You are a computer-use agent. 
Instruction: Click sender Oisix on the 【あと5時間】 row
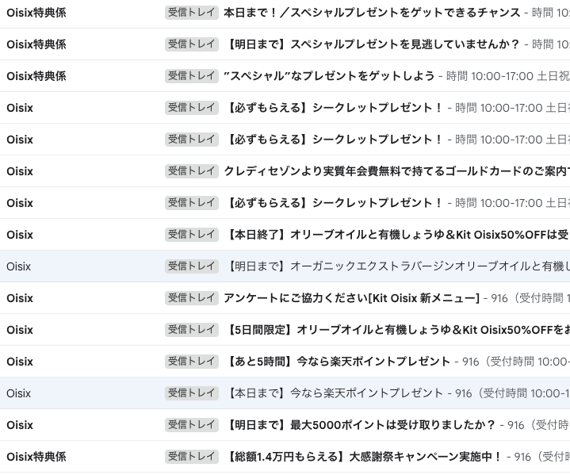tap(20, 362)
